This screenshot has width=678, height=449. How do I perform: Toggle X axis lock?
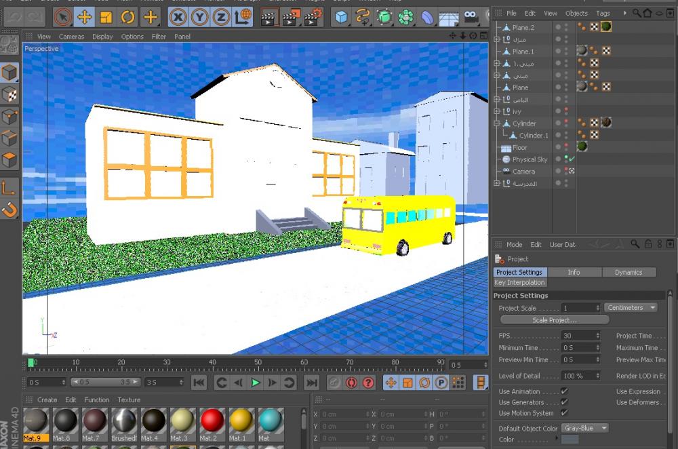pos(178,18)
